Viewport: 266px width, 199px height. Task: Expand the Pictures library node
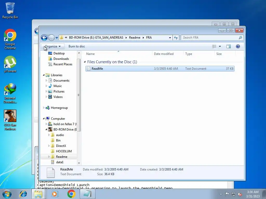46,91
